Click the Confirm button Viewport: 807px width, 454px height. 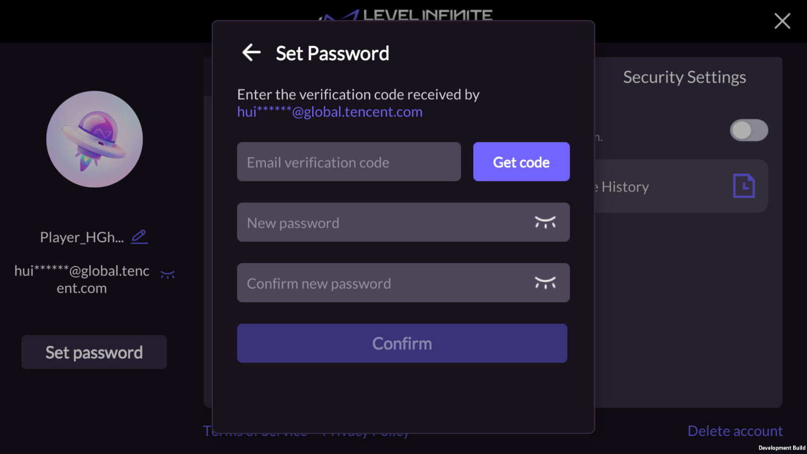pyautogui.click(x=402, y=343)
